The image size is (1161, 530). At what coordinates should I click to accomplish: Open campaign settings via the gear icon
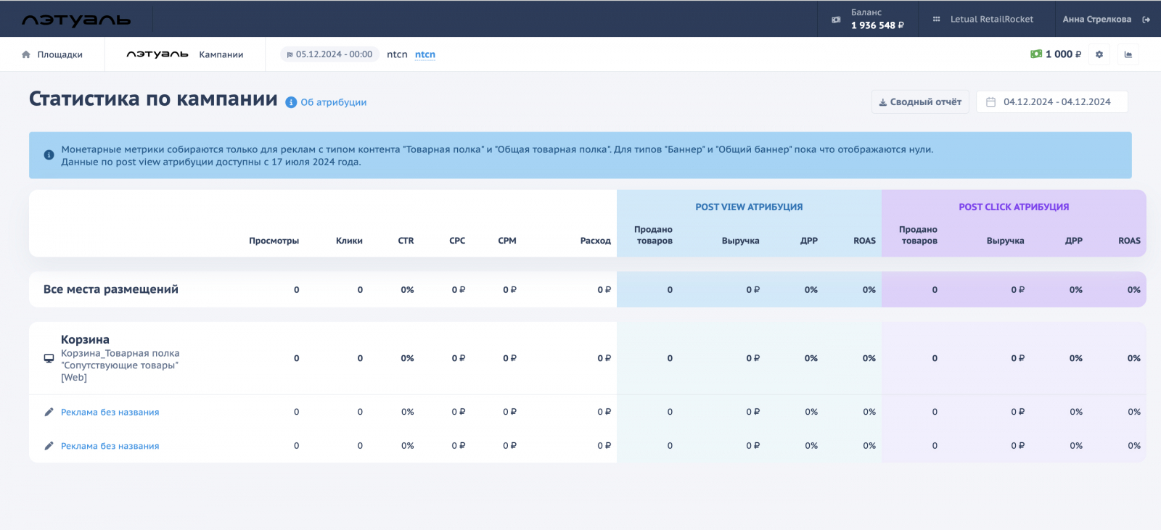tap(1099, 54)
